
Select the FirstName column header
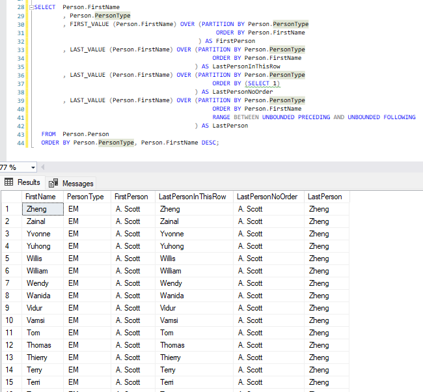(42, 197)
